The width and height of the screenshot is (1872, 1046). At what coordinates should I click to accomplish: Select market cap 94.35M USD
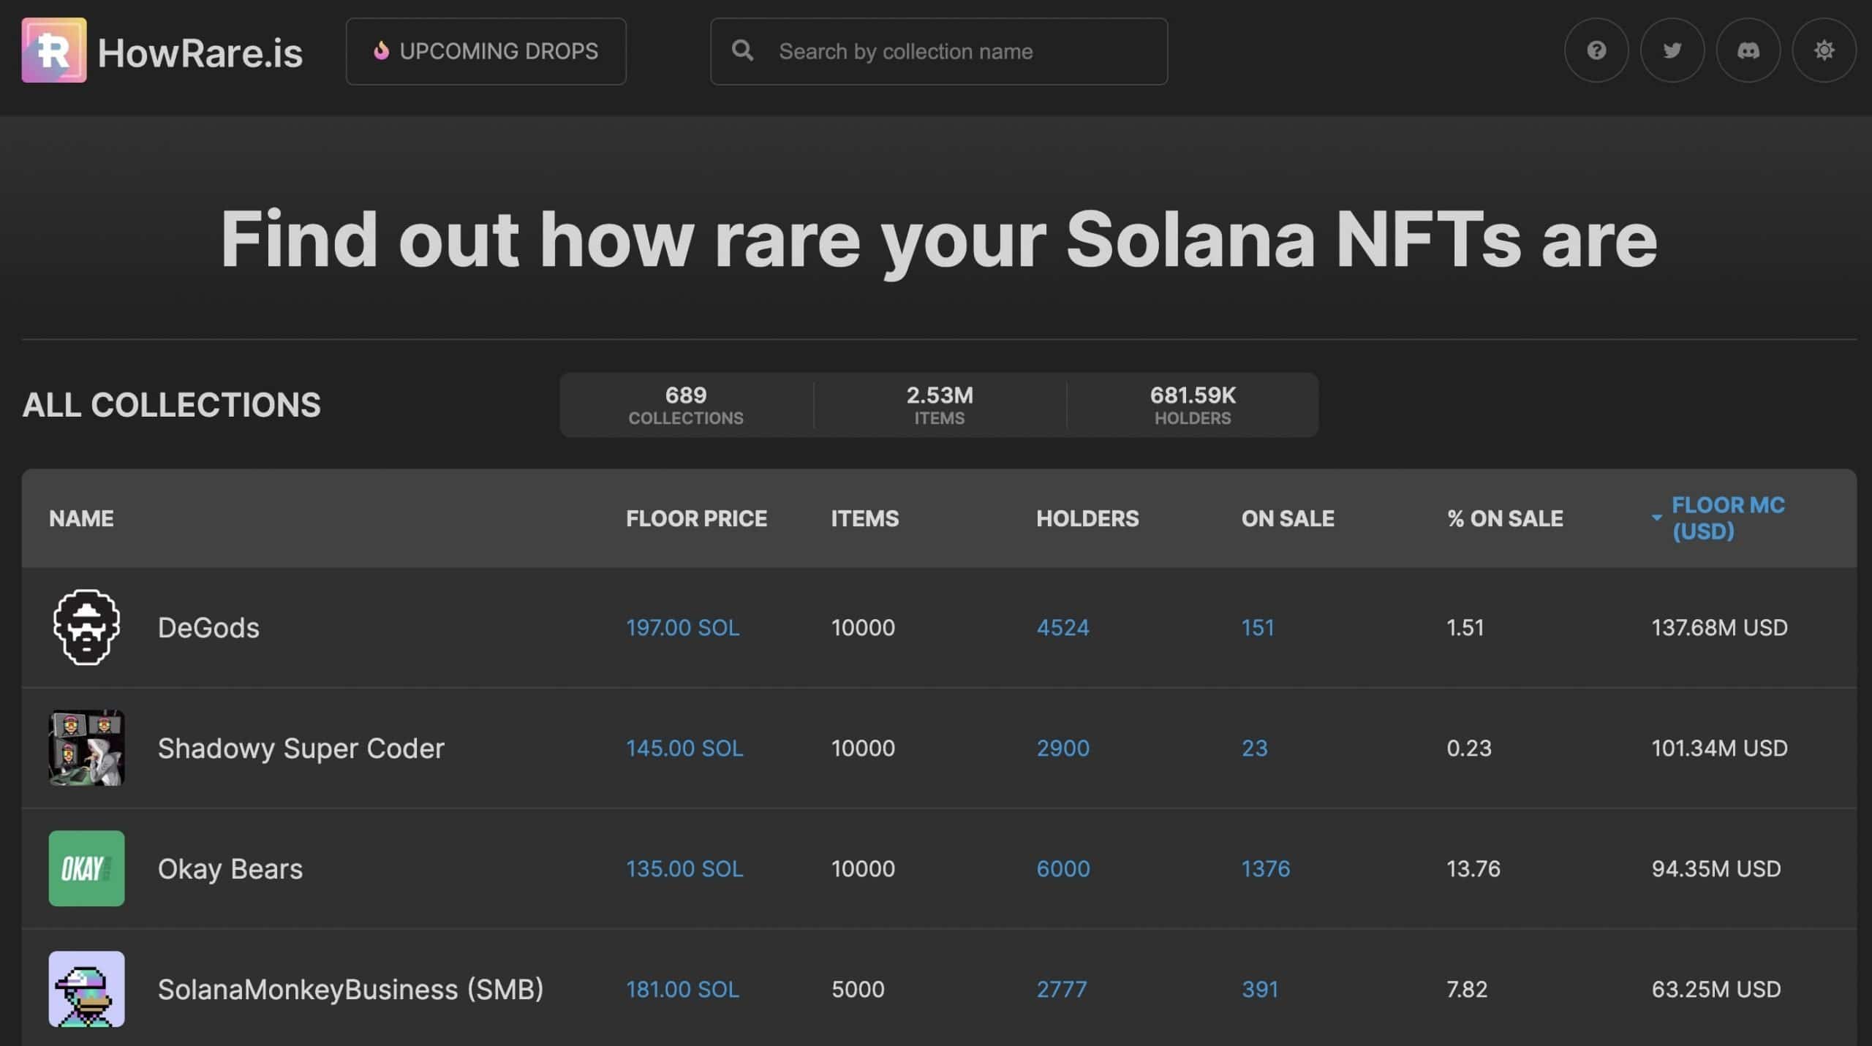click(x=1716, y=869)
